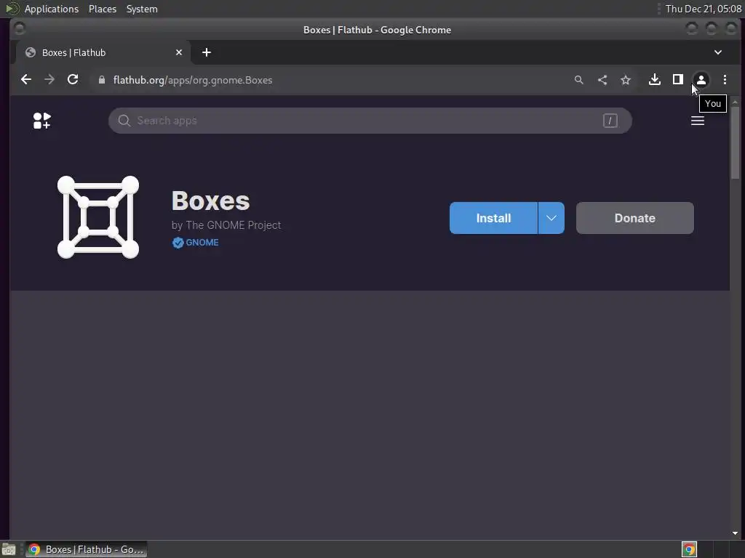The image size is (745, 558).
Task: Close the Boxes | Flathub tab
Action: point(179,52)
